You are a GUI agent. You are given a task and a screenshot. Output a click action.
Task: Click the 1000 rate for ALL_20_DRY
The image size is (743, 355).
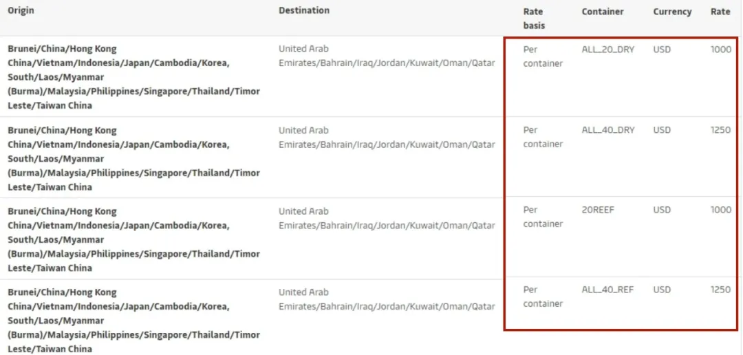(721, 50)
